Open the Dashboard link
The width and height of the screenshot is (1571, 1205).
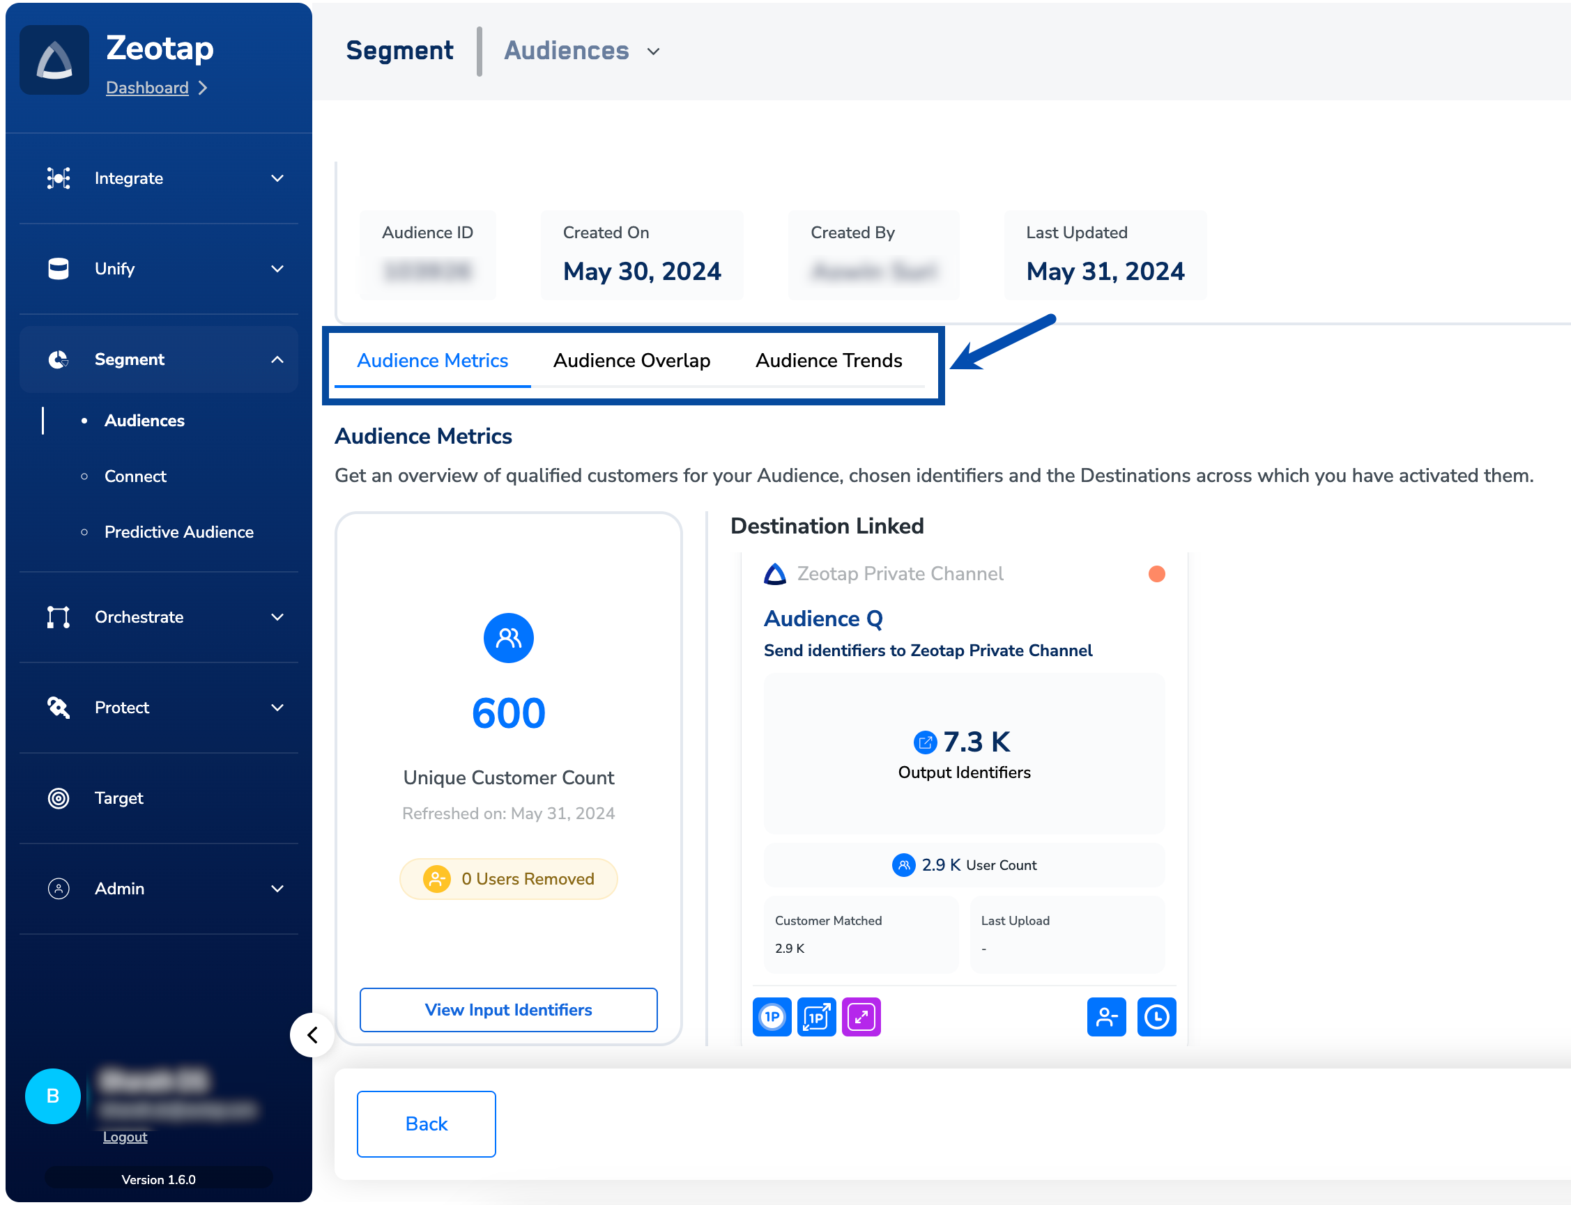[x=147, y=88]
